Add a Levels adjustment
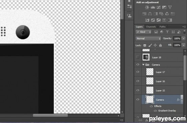Viewport: 187px width, 123px height. 153,7
